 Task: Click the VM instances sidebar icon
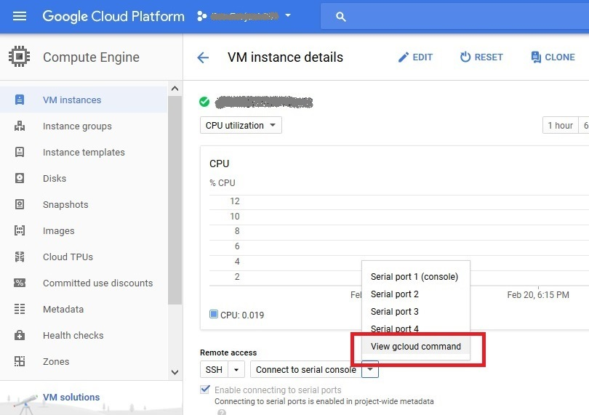point(20,100)
